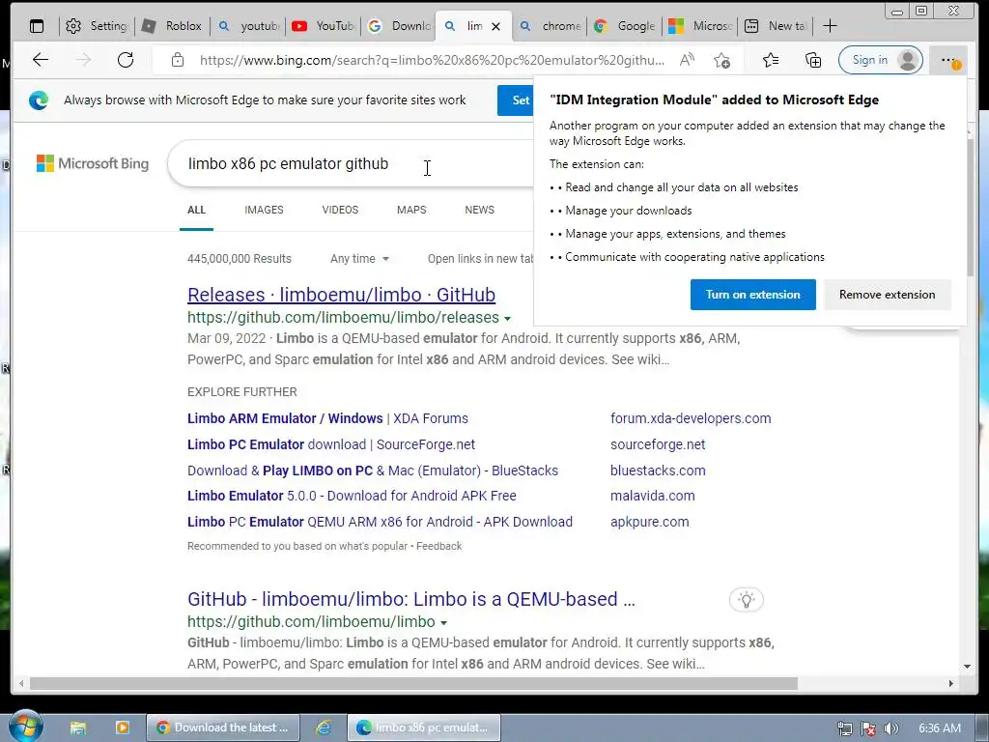Add this page to favorites
Screen dimensions: 989x742
tap(721, 60)
